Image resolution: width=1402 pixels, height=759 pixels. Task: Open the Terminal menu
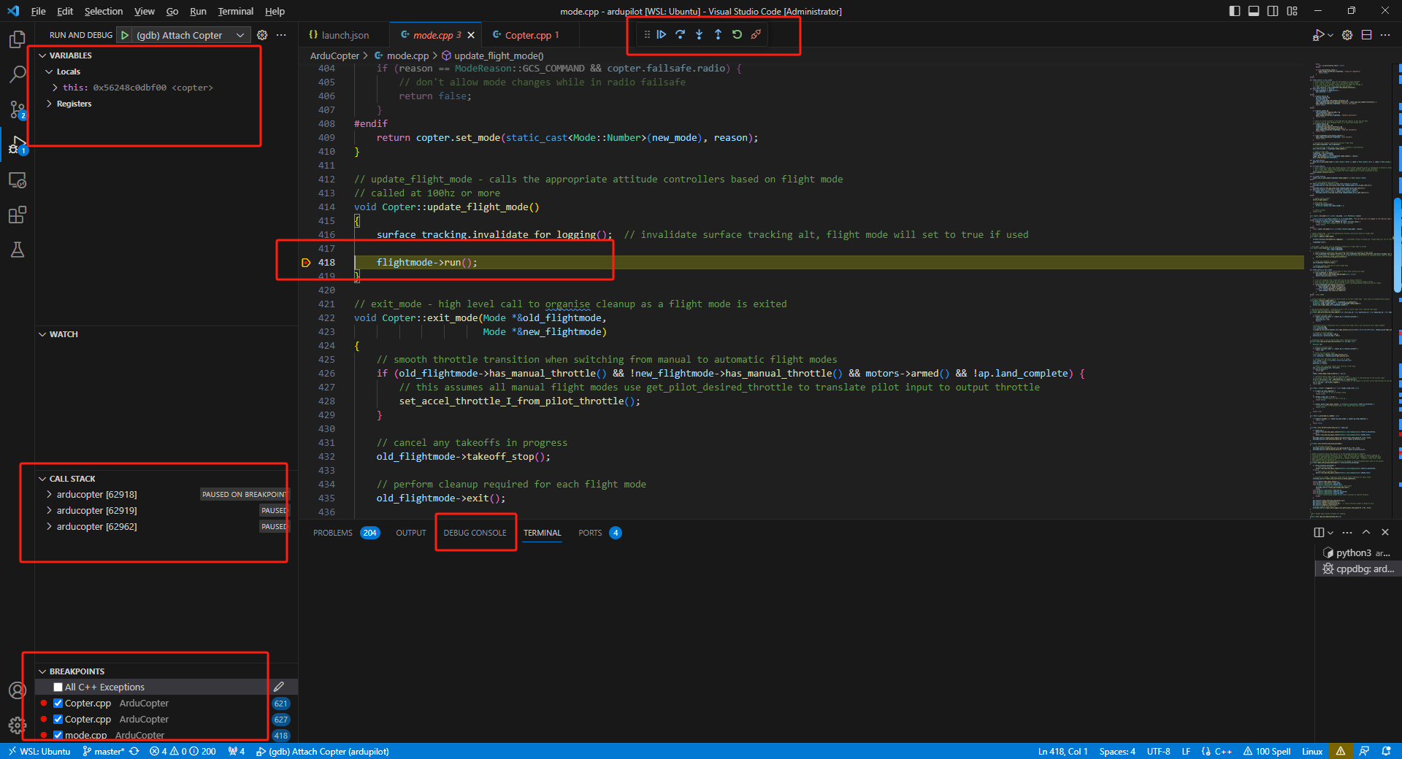coord(235,11)
